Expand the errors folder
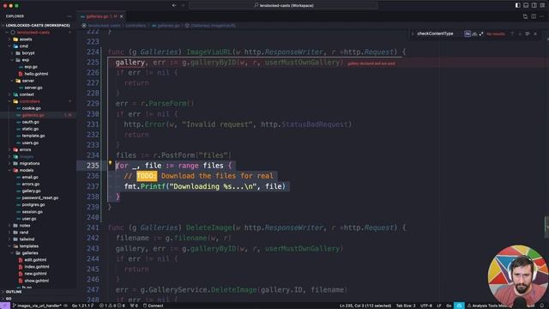 [x=25, y=149]
